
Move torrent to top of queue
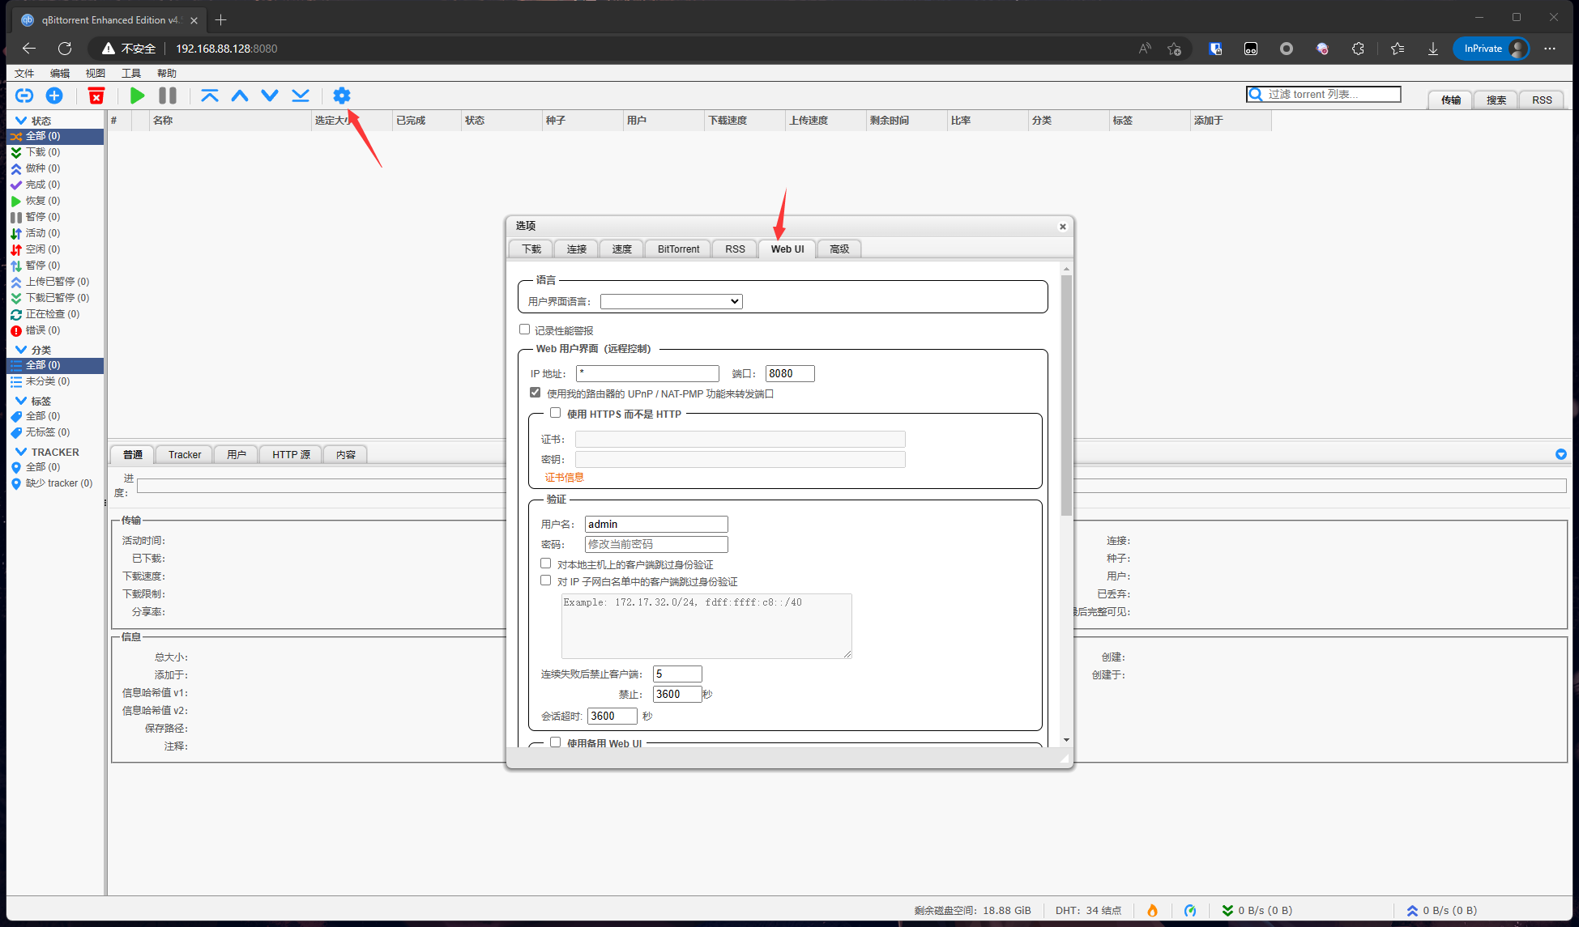[210, 96]
